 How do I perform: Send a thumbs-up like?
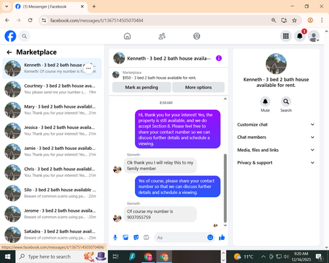[222, 237]
